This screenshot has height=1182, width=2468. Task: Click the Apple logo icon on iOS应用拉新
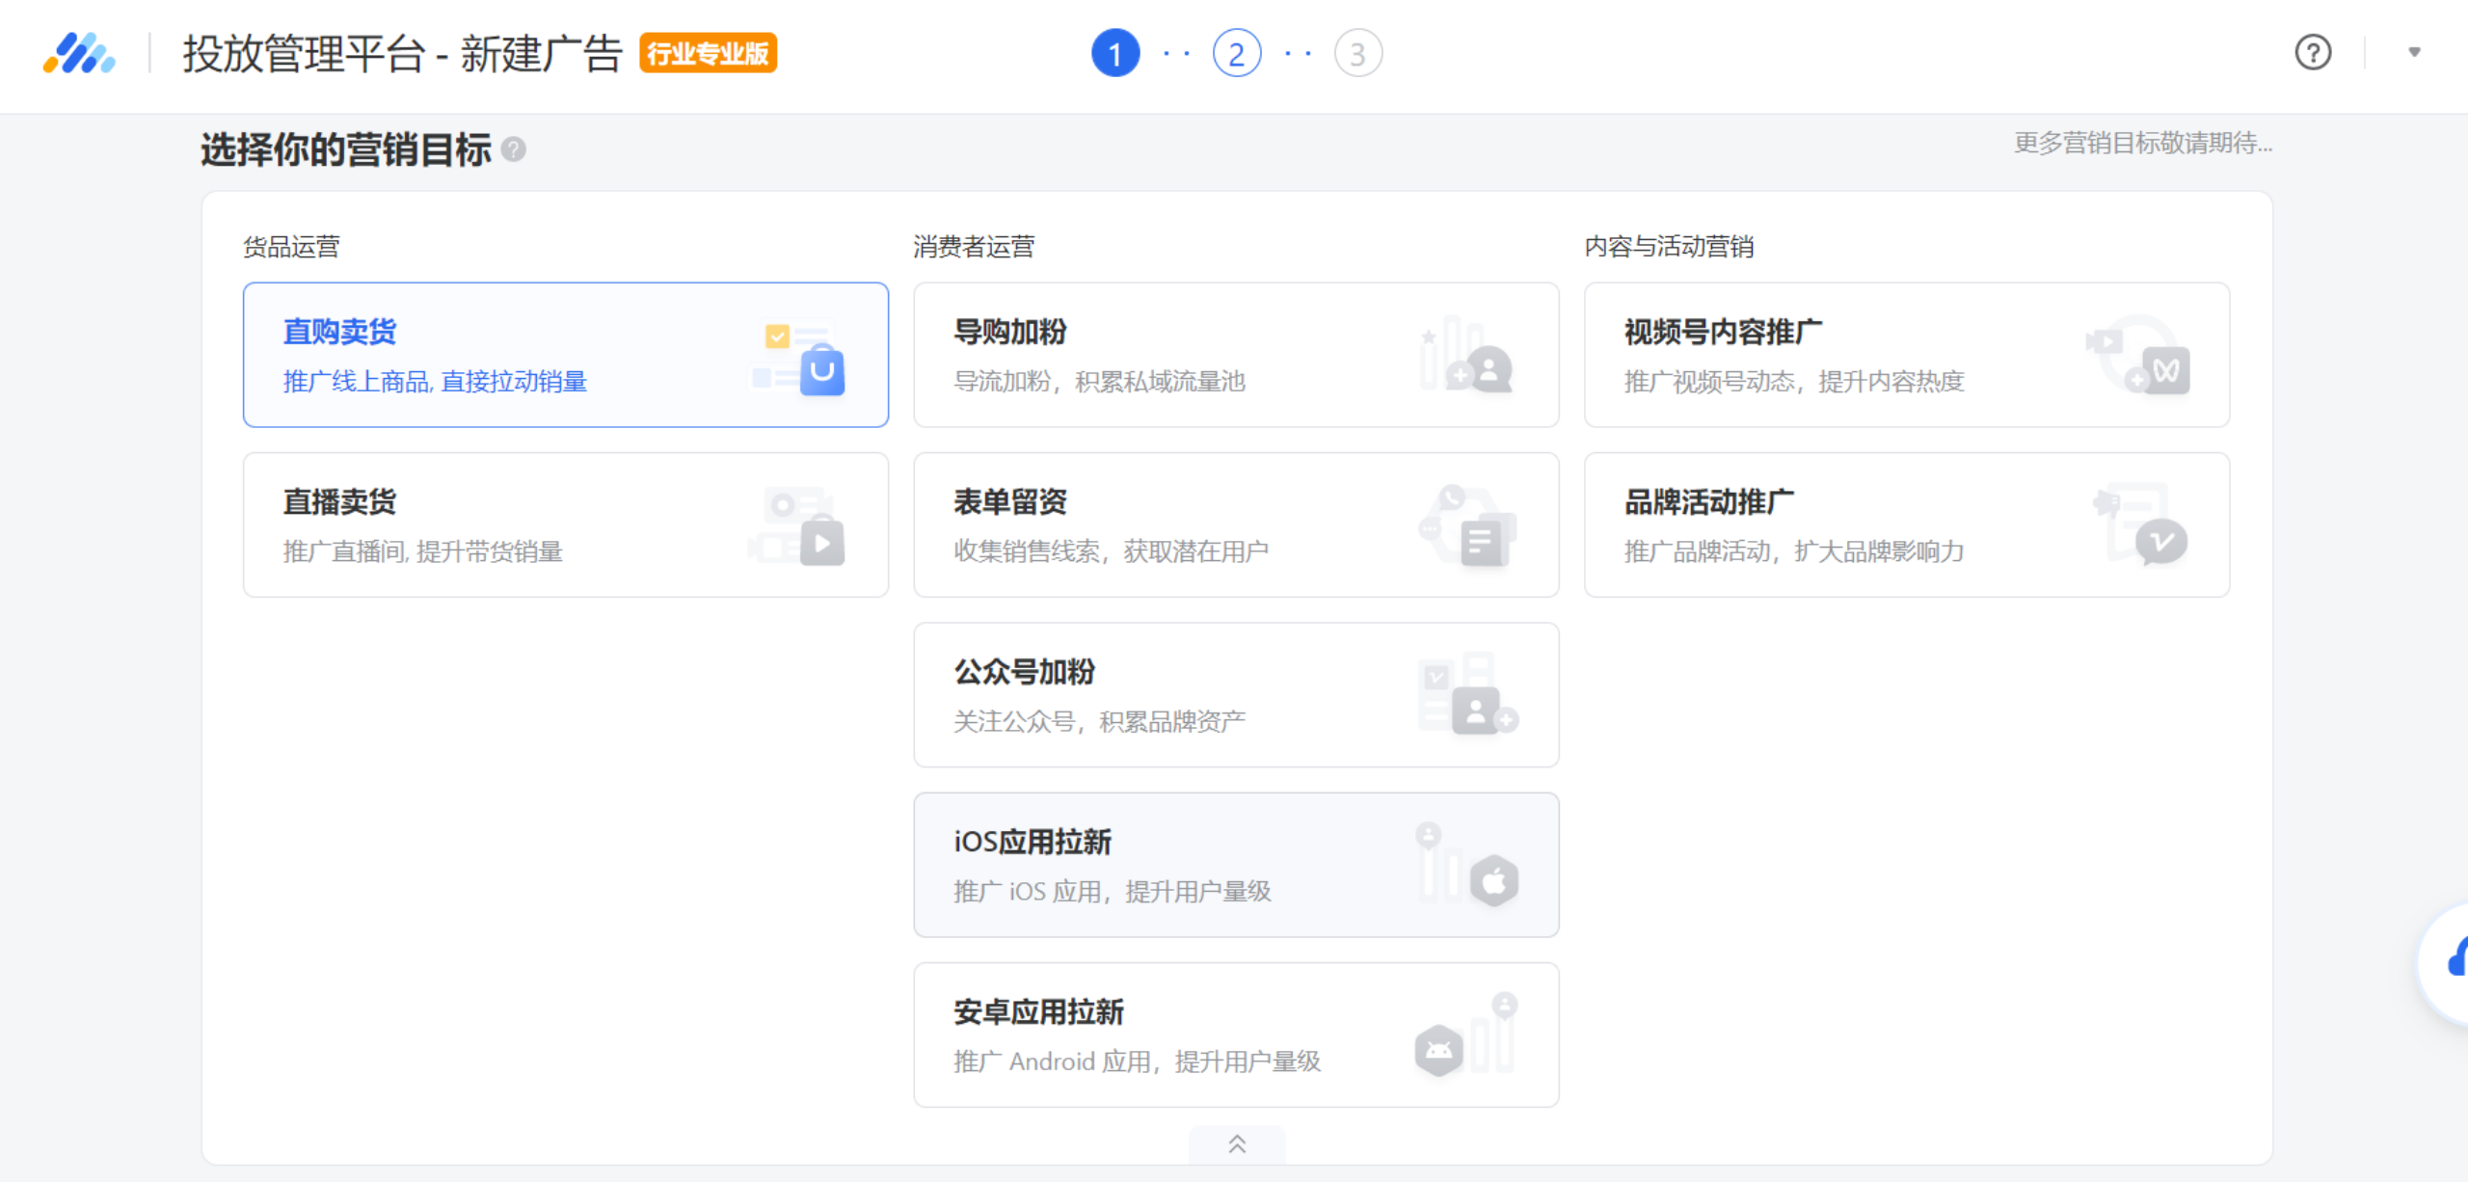click(x=1494, y=880)
